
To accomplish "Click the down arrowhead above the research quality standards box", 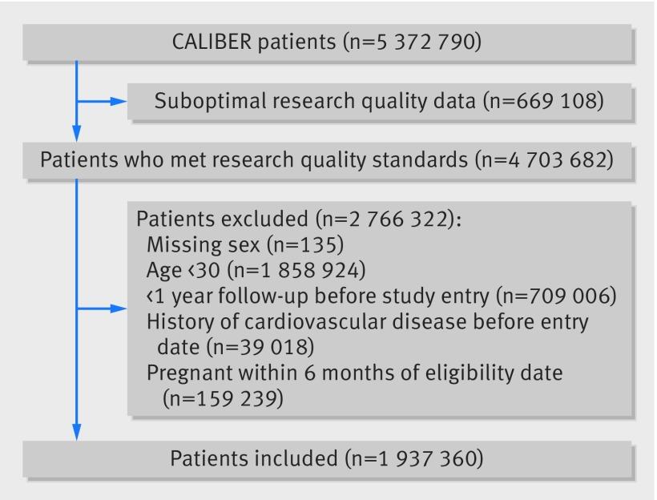I will pos(77,132).
